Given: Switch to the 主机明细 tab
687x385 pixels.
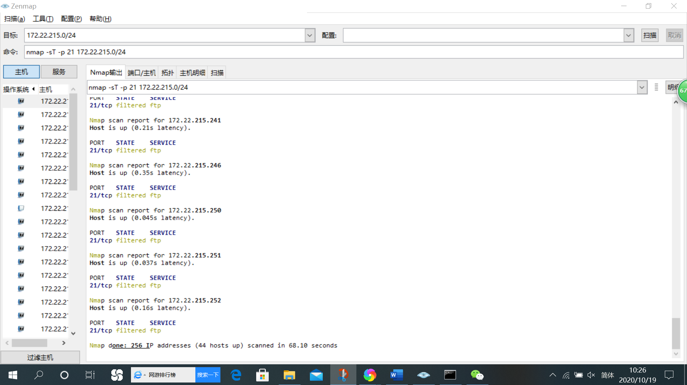Looking at the screenshot, I should [x=193, y=73].
